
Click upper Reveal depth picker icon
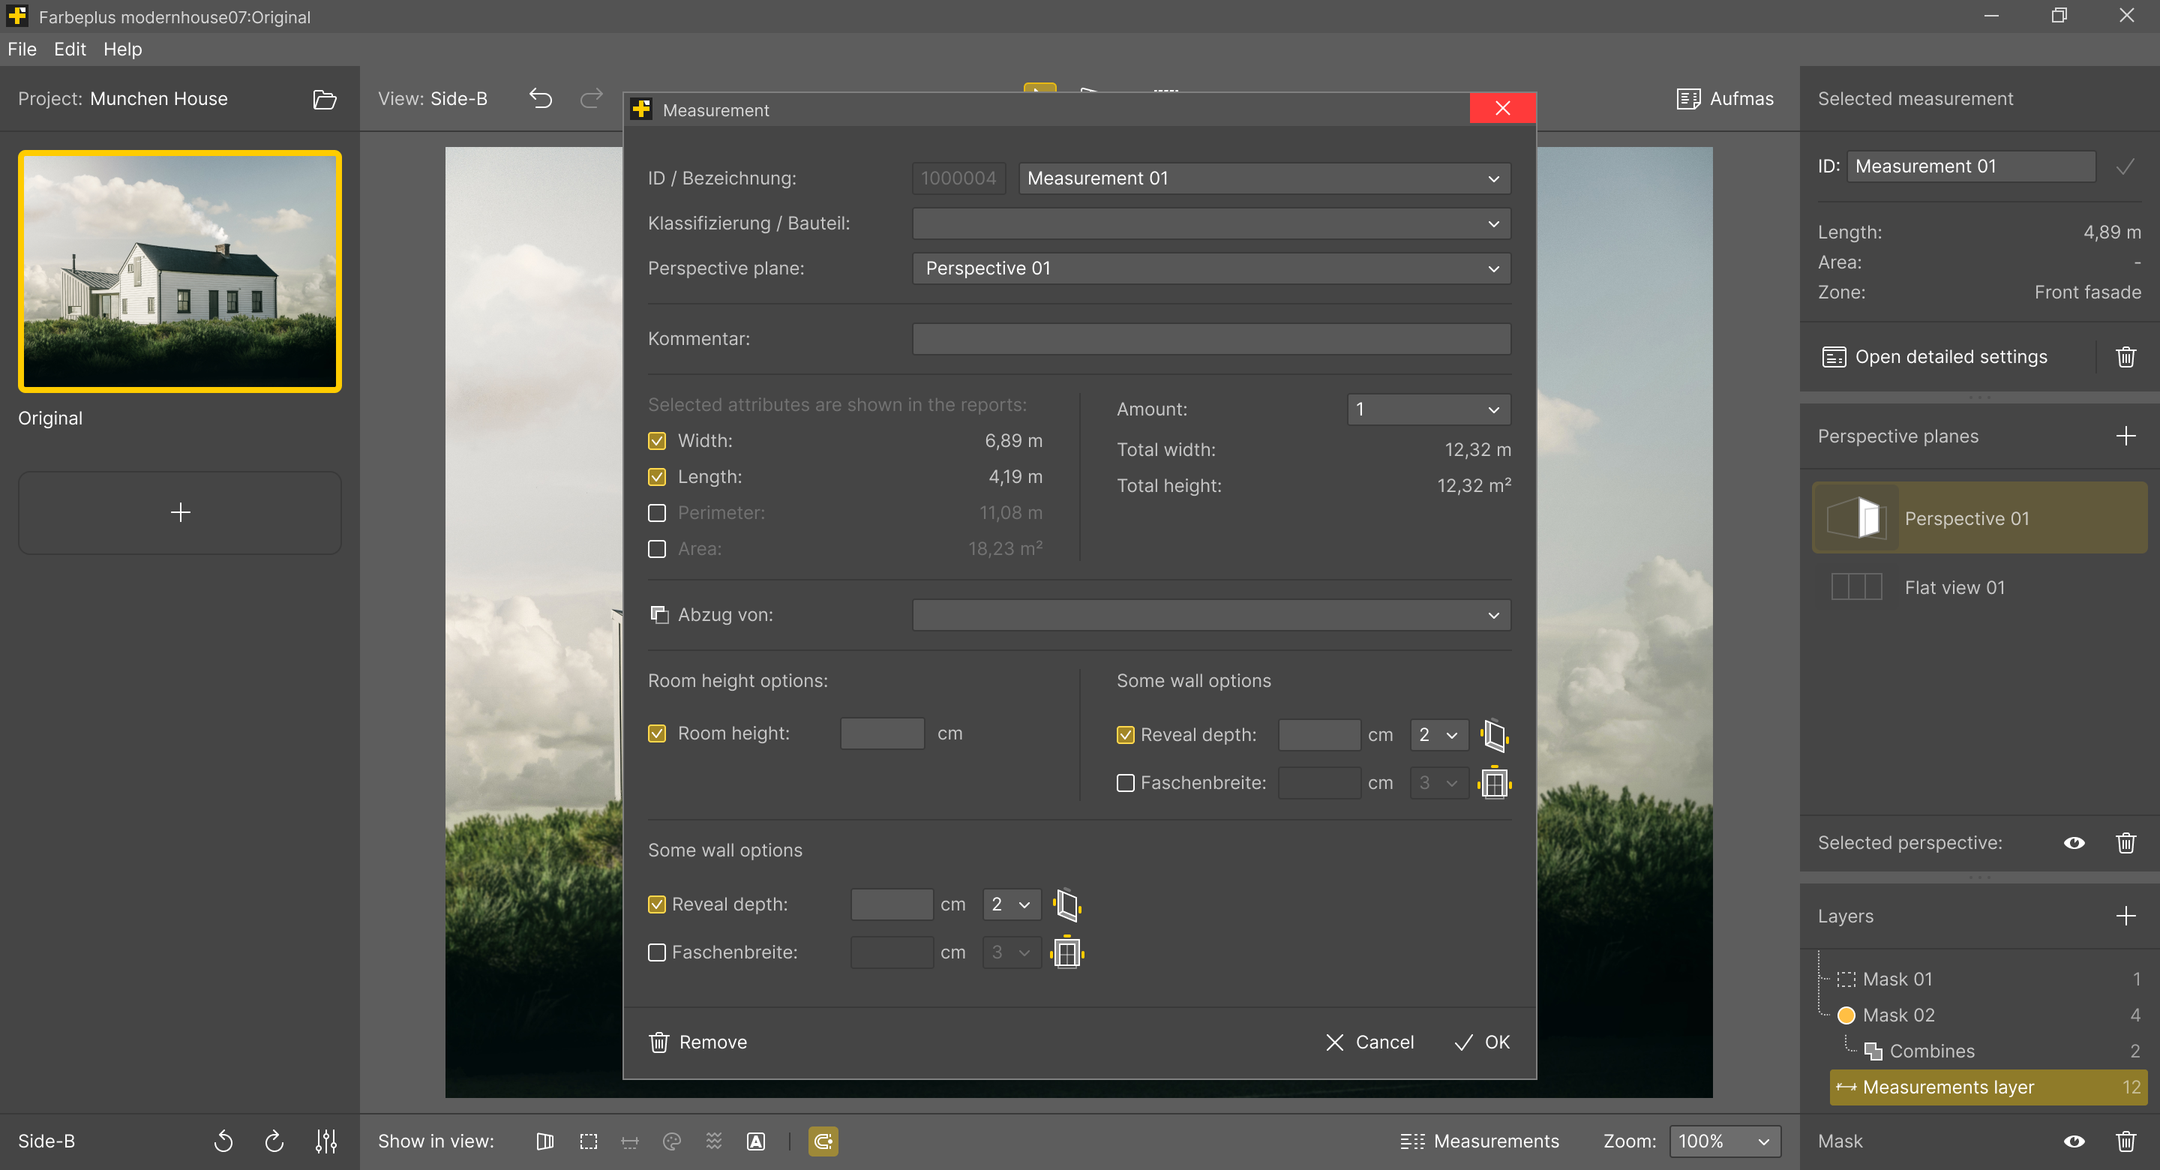[1494, 736]
